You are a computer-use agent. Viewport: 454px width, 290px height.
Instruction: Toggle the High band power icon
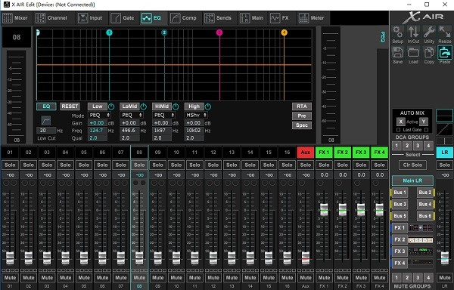coord(208,106)
